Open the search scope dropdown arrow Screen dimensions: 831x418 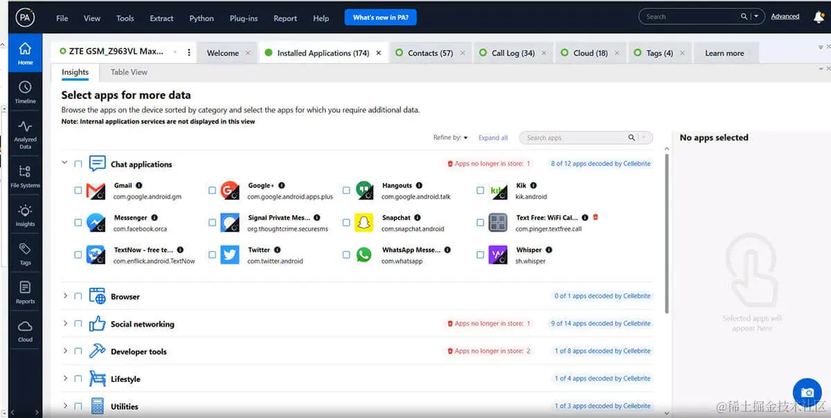point(756,17)
